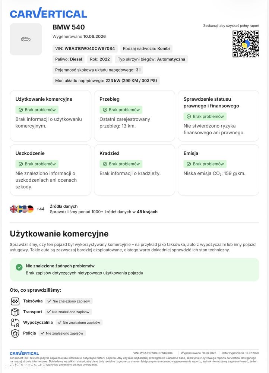
Task: Click the +44 additional countries label
Action: point(40,209)
